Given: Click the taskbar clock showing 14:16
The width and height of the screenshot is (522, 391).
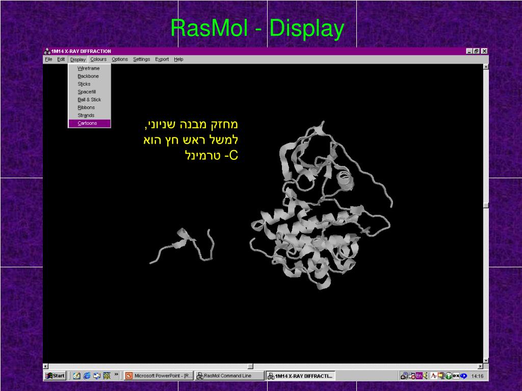Looking at the screenshot, I should click(x=477, y=376).
